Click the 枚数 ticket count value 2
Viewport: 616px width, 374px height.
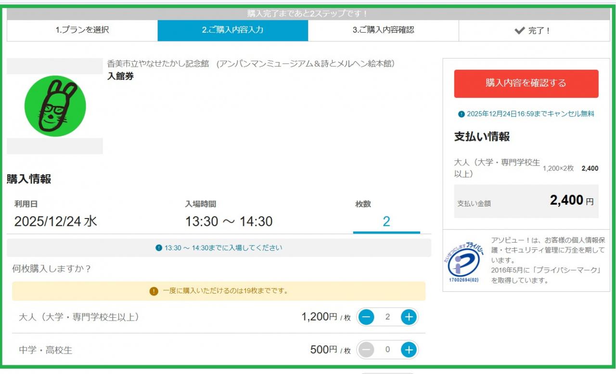386,221
